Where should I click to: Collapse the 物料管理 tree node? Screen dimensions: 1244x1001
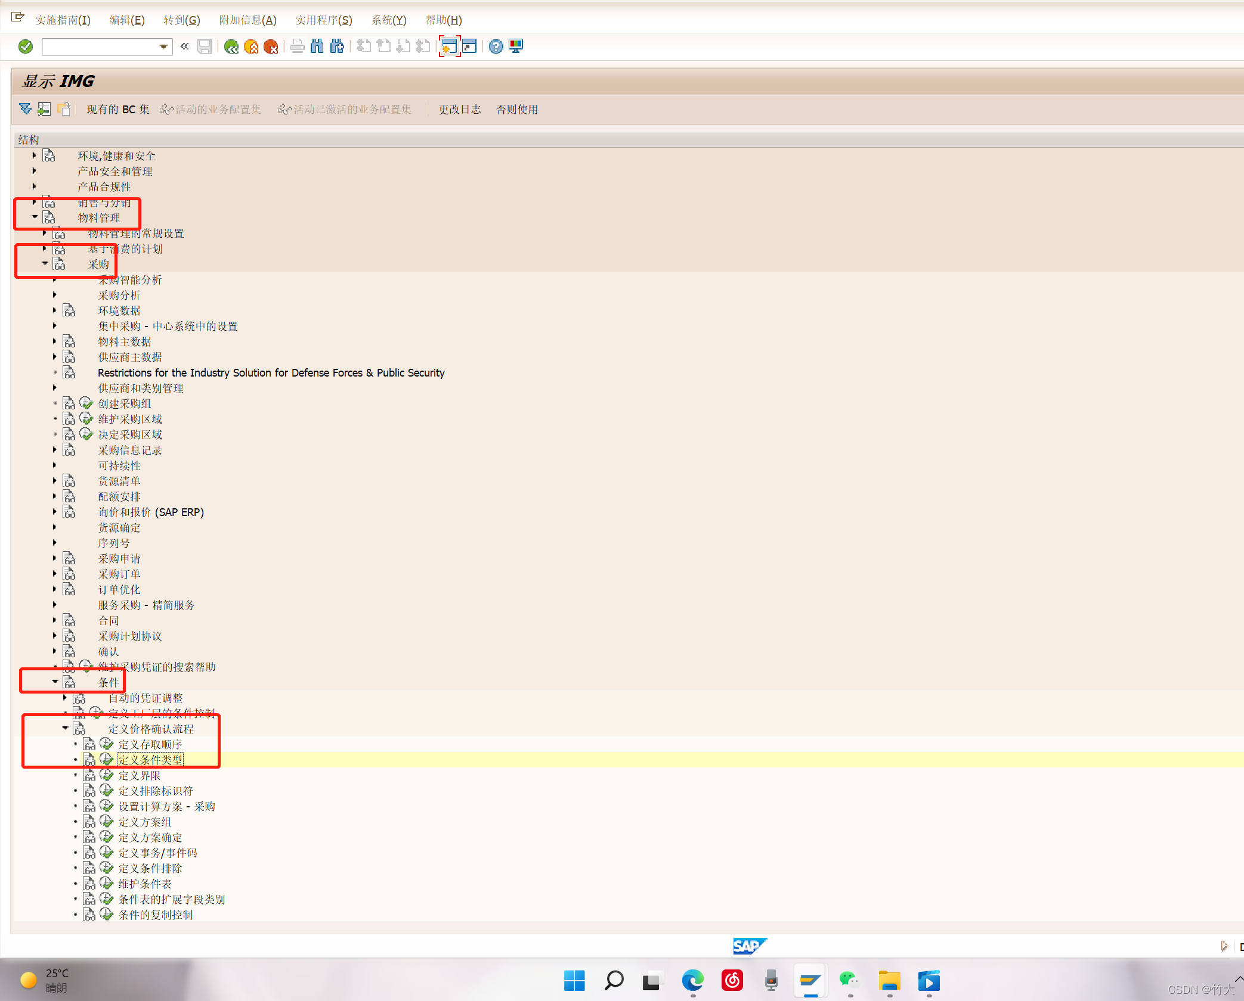click(35, 217)
